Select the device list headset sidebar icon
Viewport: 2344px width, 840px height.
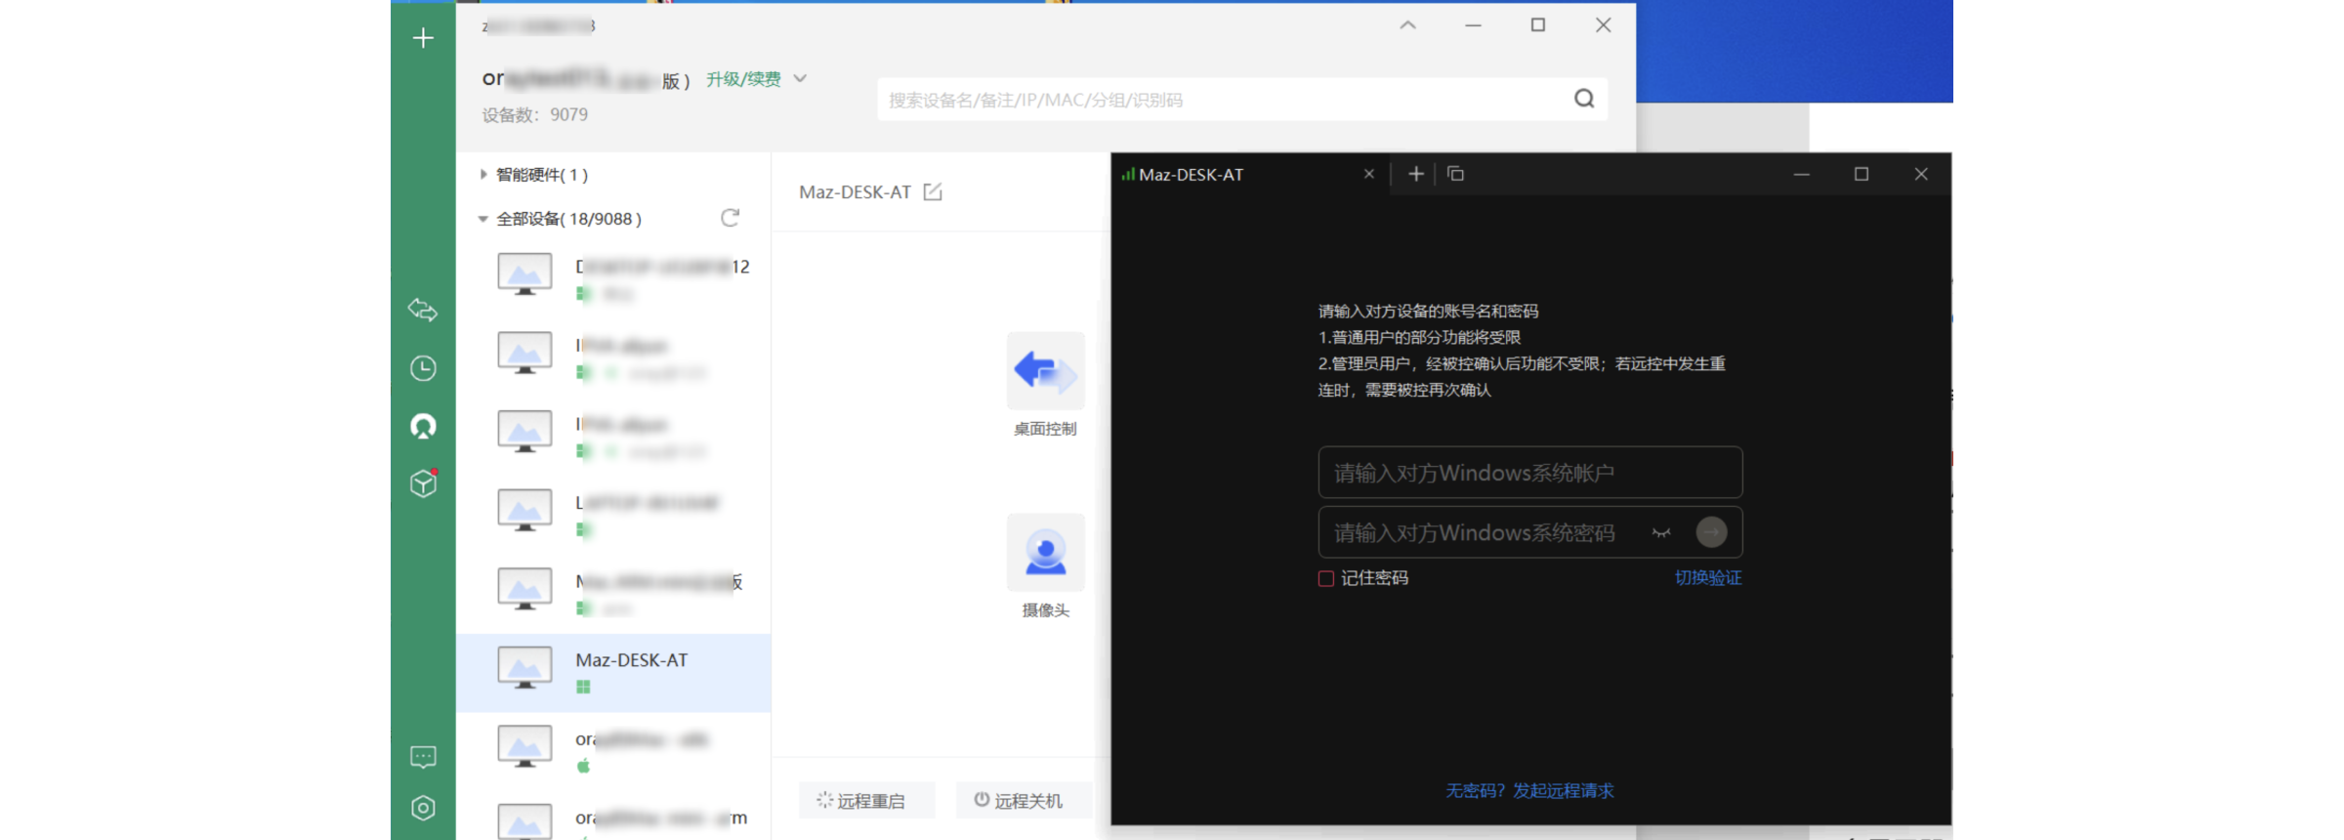pyautogui.click(x=423, y=426)
